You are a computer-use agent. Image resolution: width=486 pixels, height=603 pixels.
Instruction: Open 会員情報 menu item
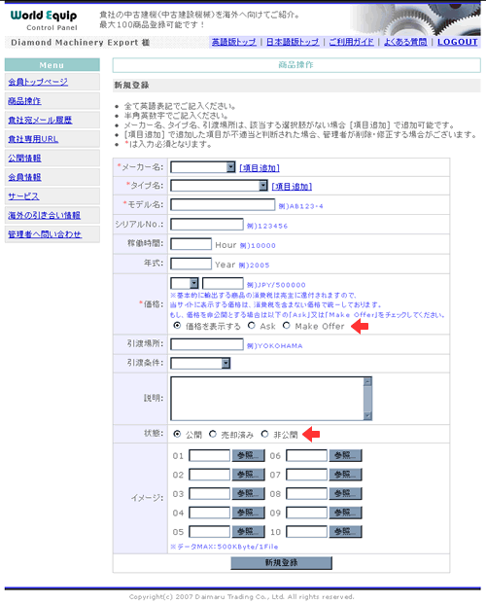[24, 177]
